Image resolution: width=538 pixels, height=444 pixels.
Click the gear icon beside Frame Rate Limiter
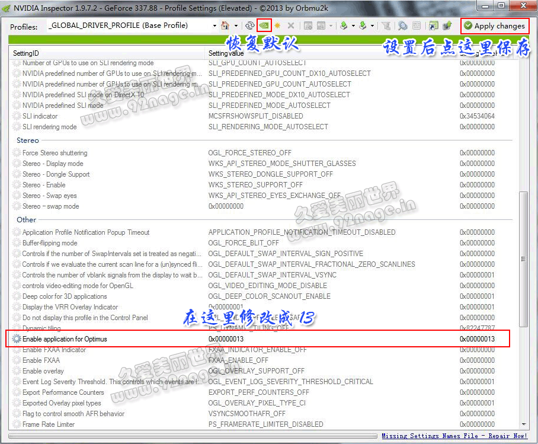point(17,424)
